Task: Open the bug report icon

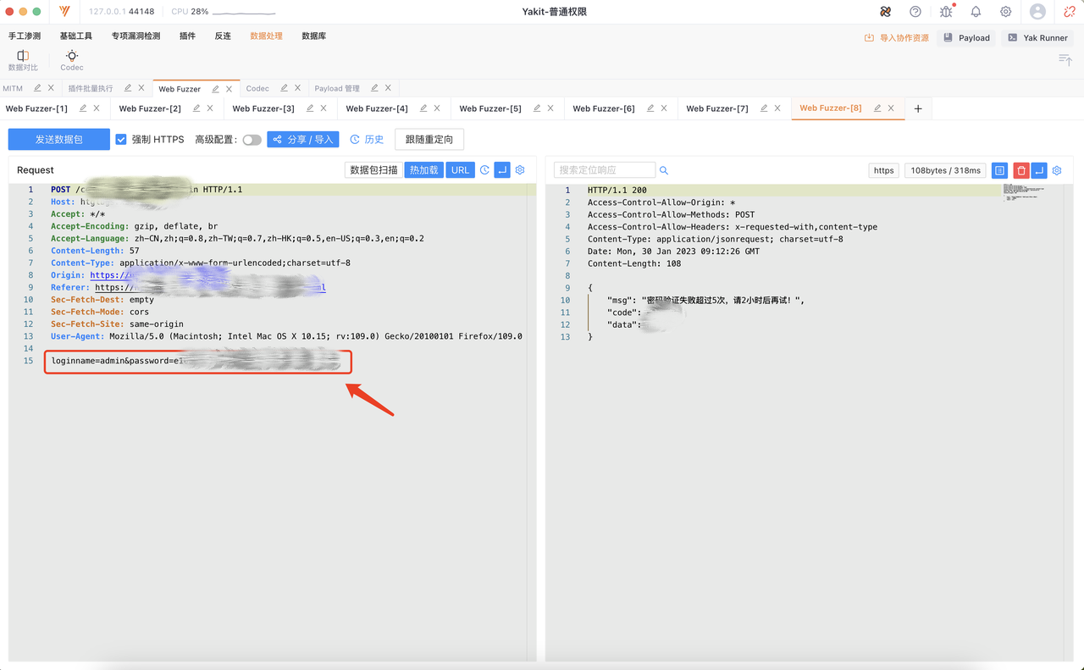Action: pos(946,12)
